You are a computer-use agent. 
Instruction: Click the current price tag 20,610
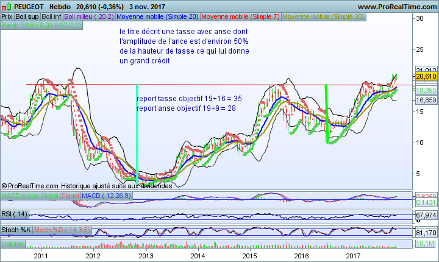pyautogui.click(x=426, y=76)
